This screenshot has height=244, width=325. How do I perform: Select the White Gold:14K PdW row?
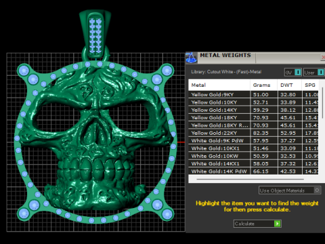click(x=253, y=171)
